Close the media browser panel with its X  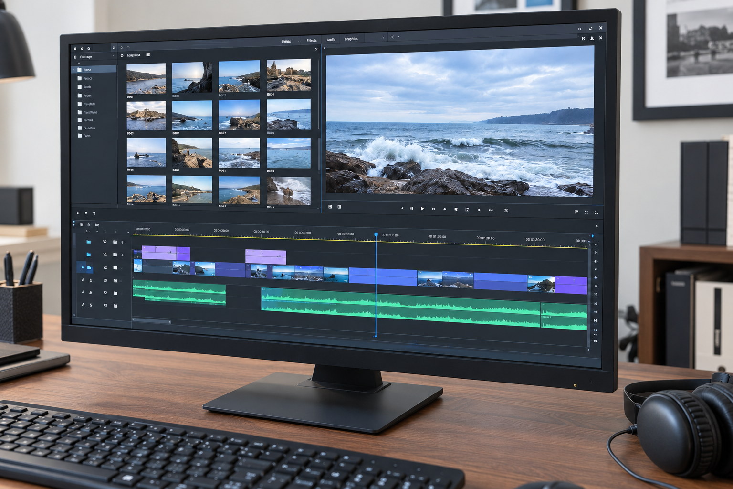coord(316,49)
